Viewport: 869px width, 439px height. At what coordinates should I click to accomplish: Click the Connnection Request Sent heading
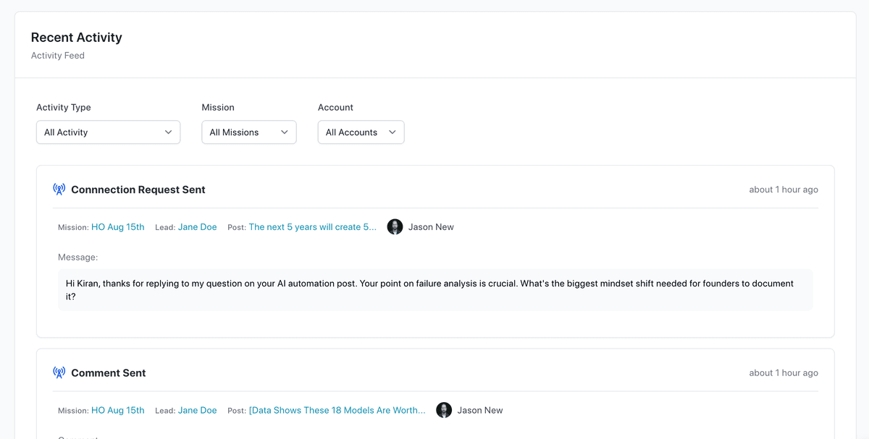[x=138, y=189]
